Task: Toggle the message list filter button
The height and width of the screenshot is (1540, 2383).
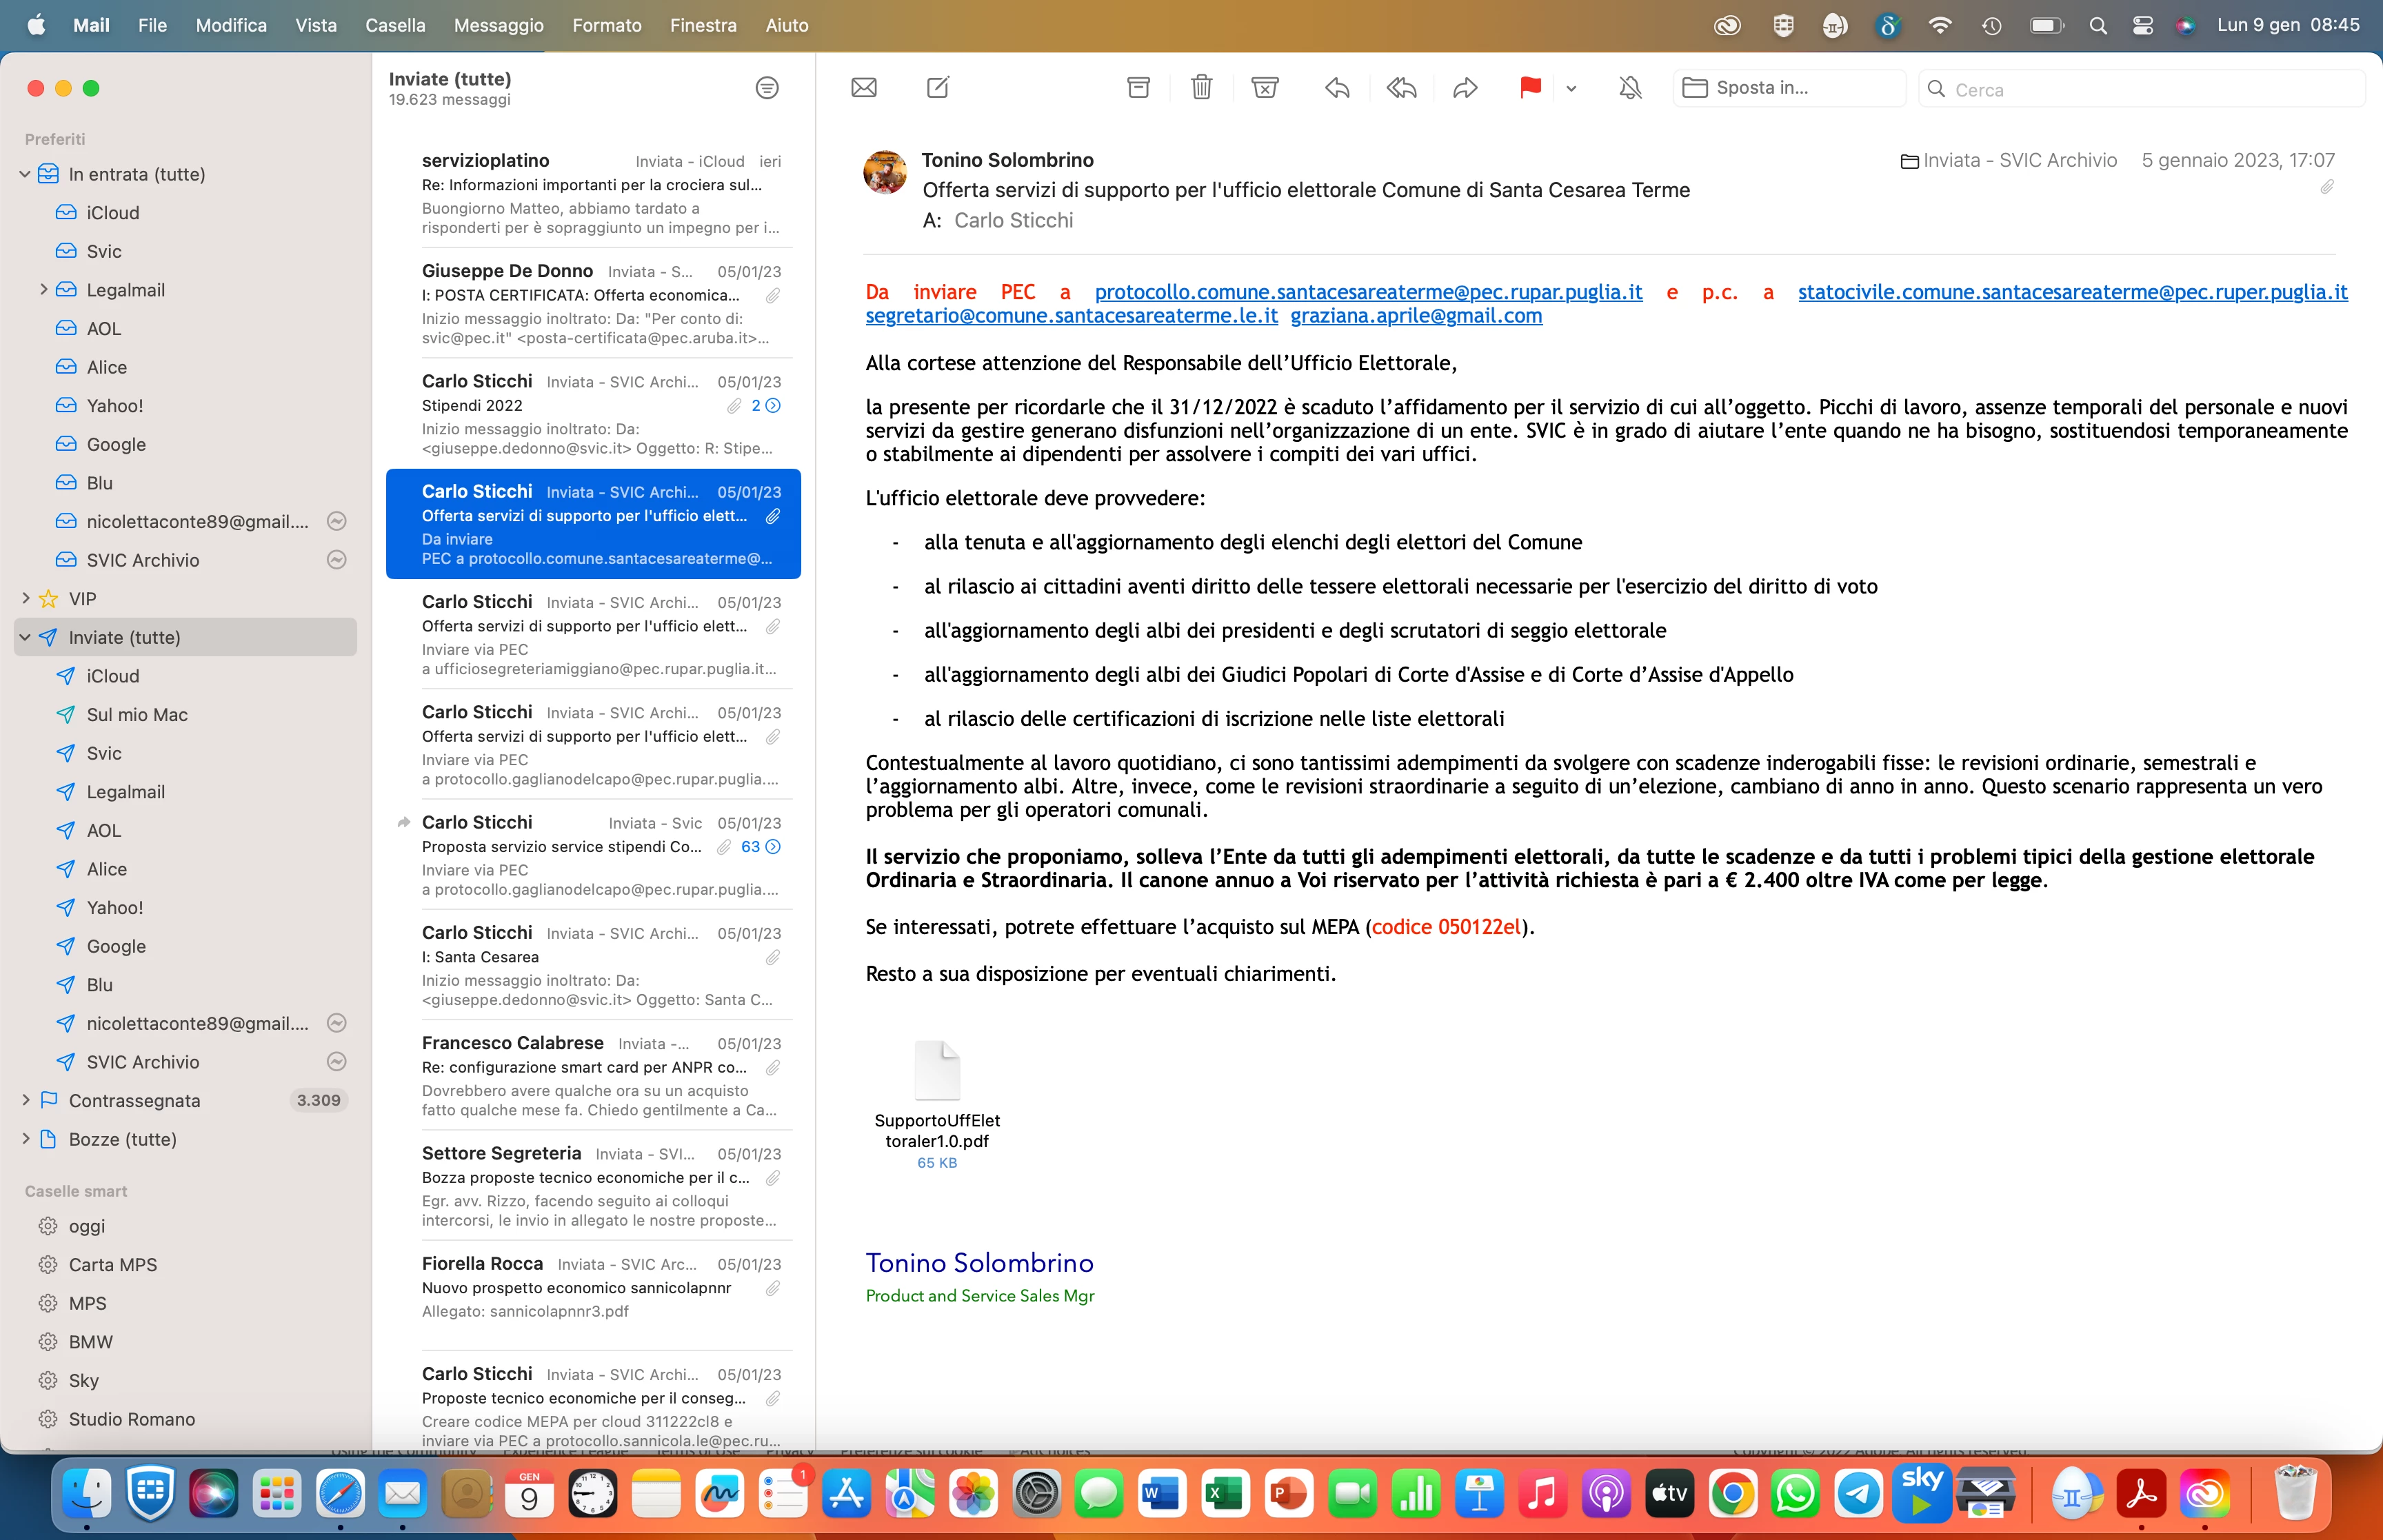Action: (x=767, y=88)
